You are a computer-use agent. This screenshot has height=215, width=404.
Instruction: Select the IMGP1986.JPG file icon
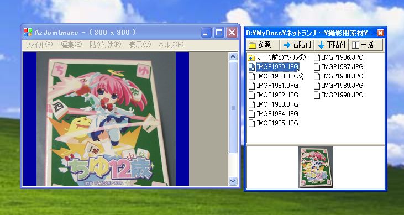pyautogui.click(x=317, y=57)
